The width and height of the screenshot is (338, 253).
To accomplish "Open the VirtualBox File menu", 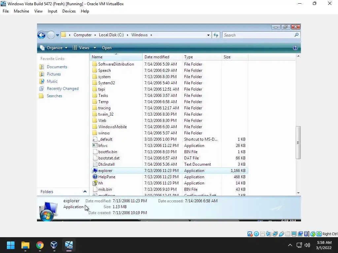I will 6,11.
